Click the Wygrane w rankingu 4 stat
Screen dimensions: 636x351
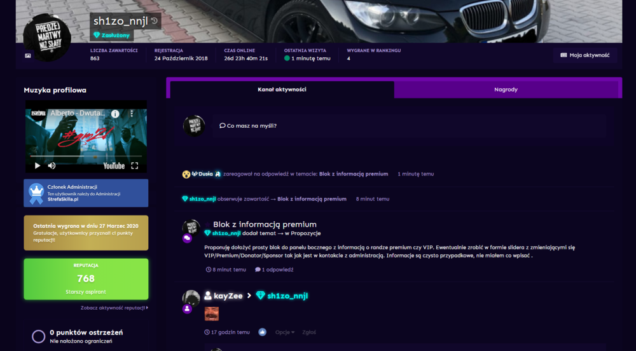pyautogui.click(x=373, y=55)
